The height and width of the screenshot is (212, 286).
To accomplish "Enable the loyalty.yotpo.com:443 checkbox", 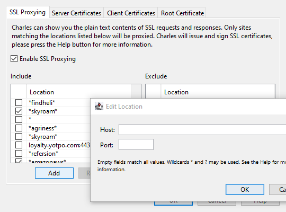I will [x=19, y=145].
